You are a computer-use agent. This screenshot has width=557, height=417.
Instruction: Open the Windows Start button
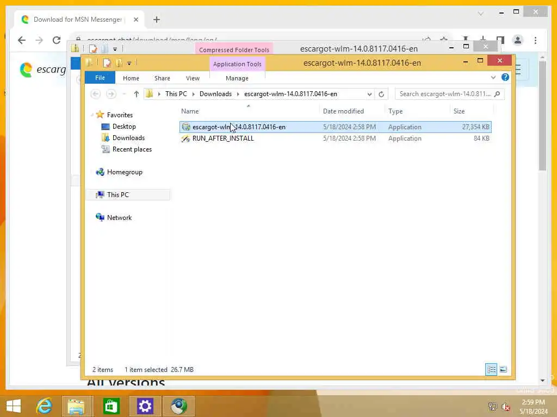click(x=14, y=406)
